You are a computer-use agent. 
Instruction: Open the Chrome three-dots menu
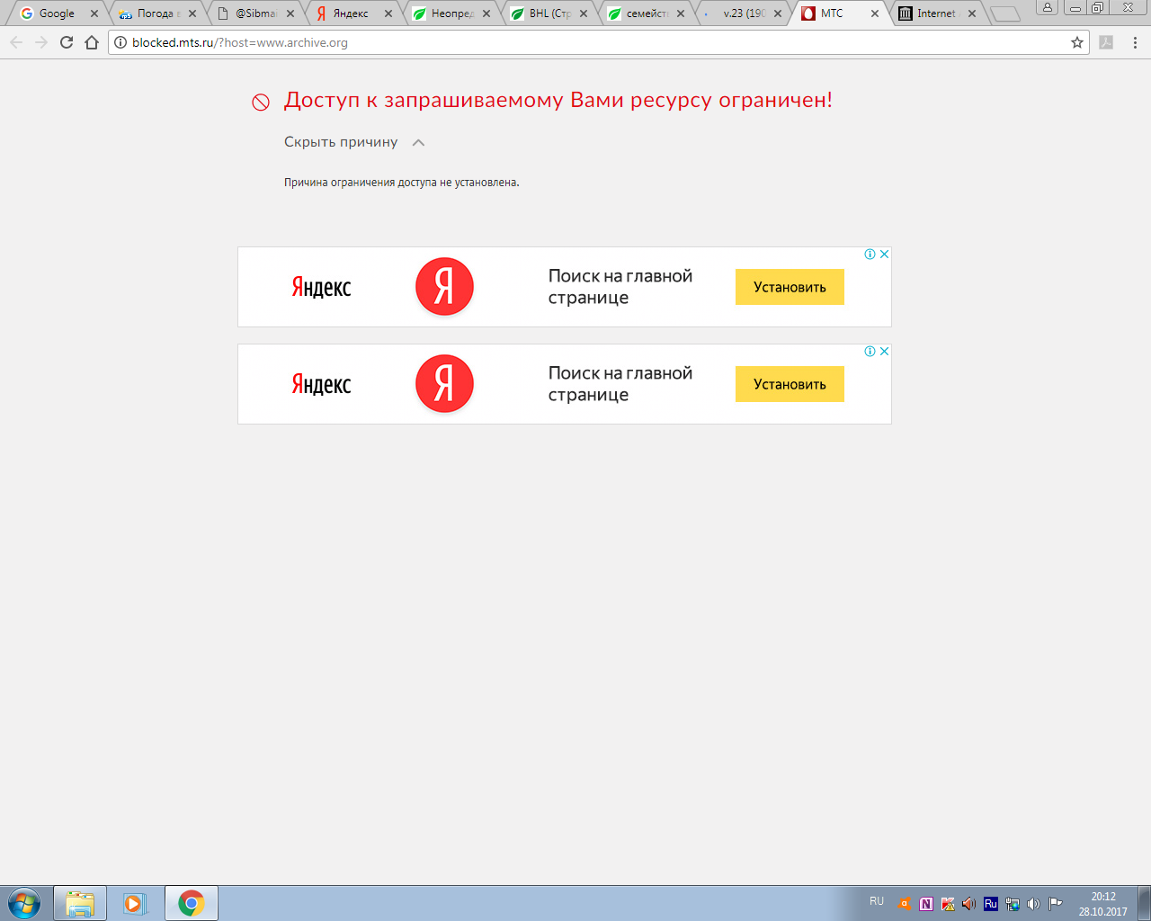coord(1135,42)
